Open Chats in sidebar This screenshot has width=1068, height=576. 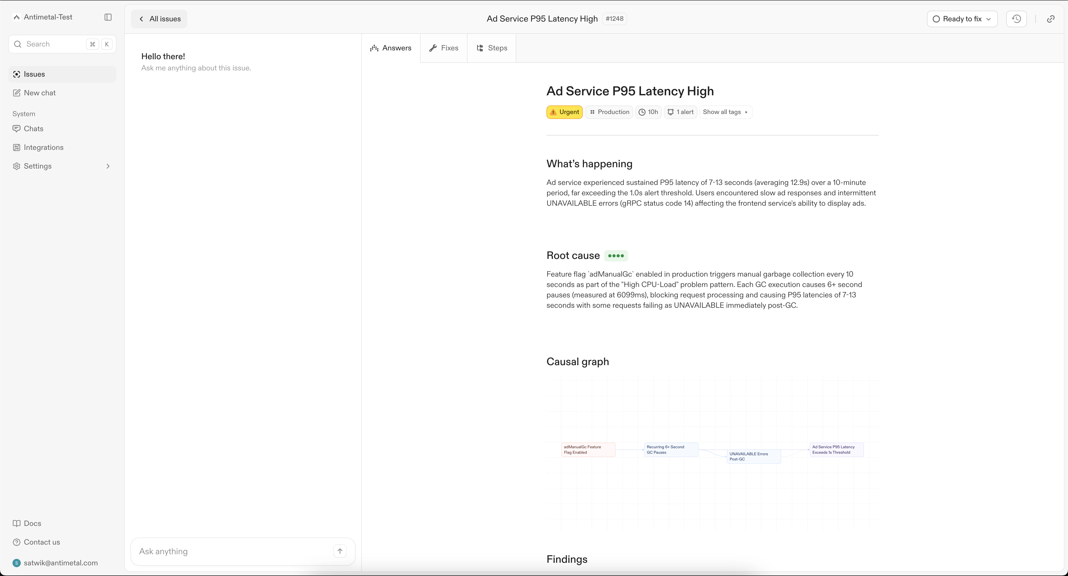click(33, 129)
